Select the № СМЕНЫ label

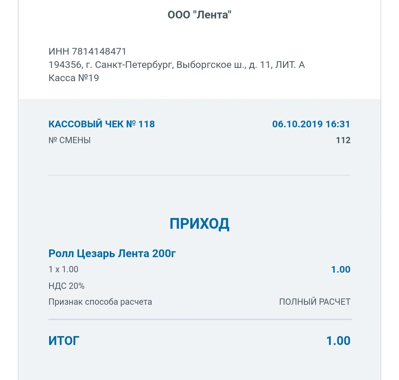tap(69, 140)
